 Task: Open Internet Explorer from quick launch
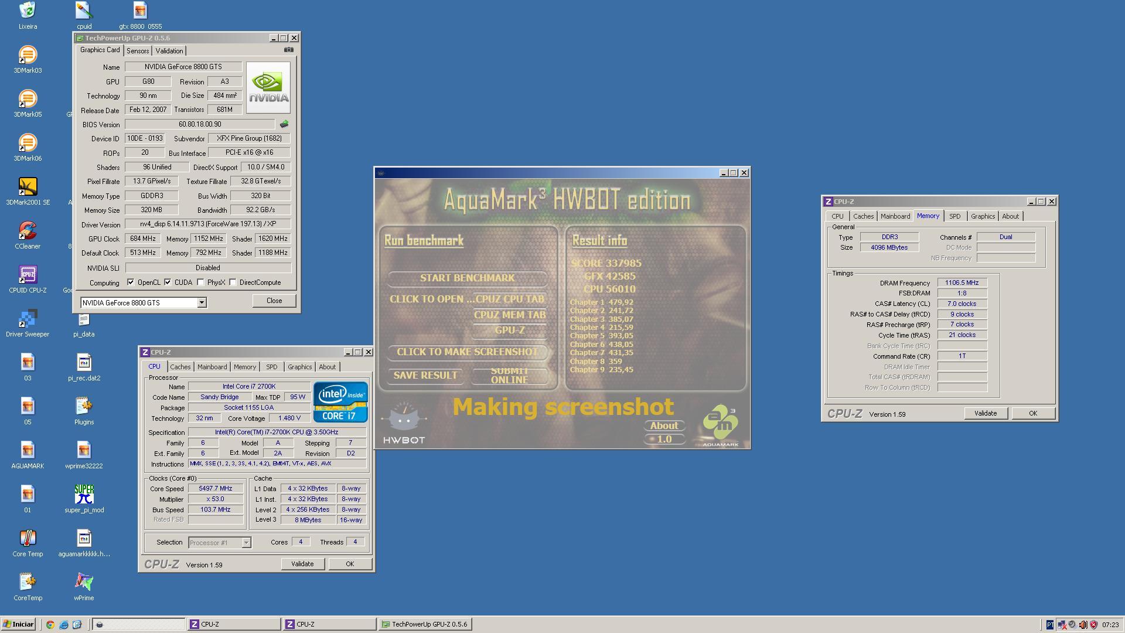click(x=63, y=624)
